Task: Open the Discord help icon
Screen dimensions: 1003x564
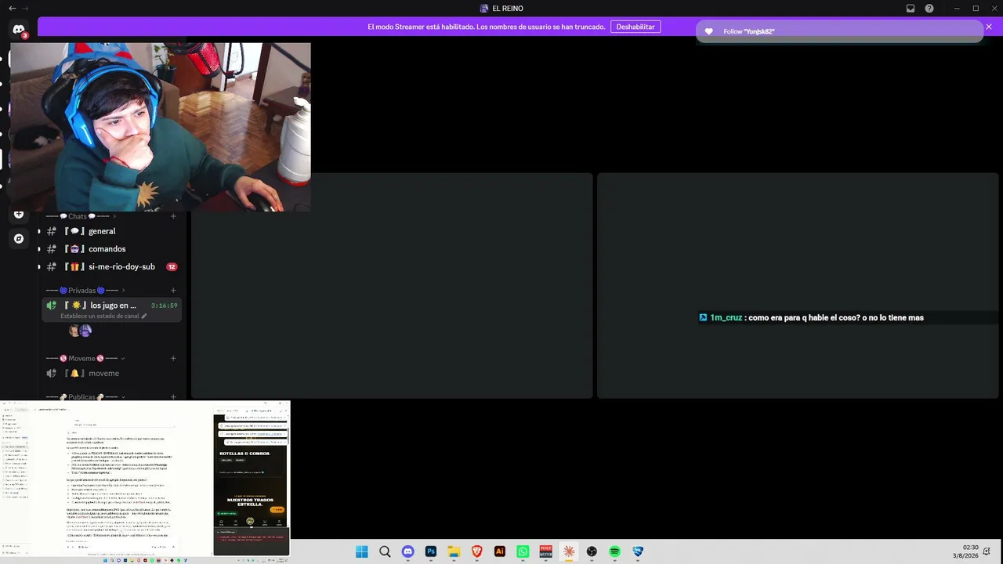Action: 929,9
